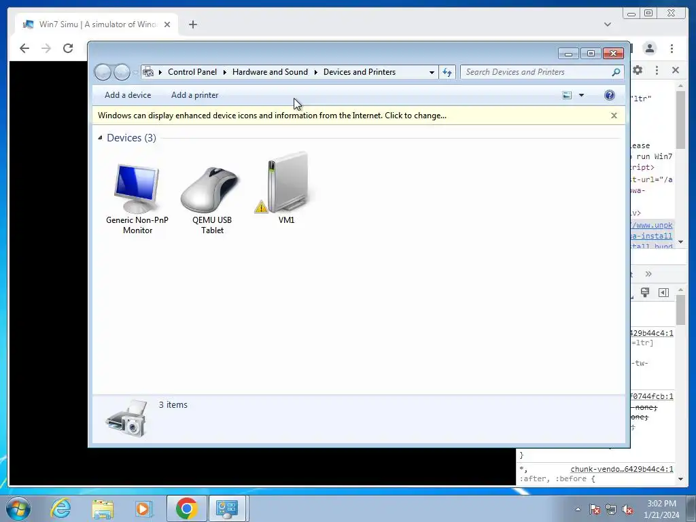Switch to Chrome on the taskbar

[186, 508]
